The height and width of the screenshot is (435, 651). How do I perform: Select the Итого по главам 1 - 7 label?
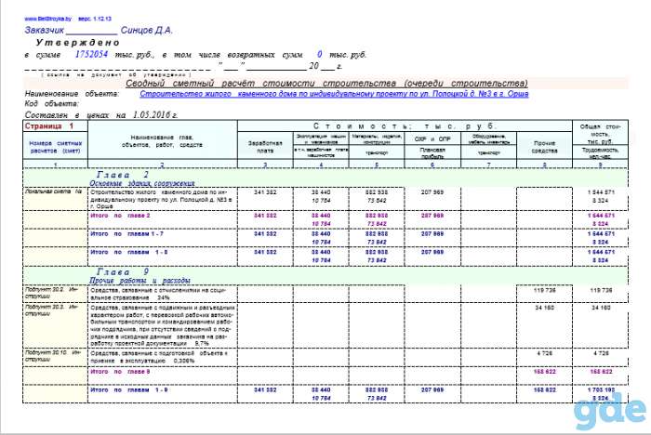(127, 233)
